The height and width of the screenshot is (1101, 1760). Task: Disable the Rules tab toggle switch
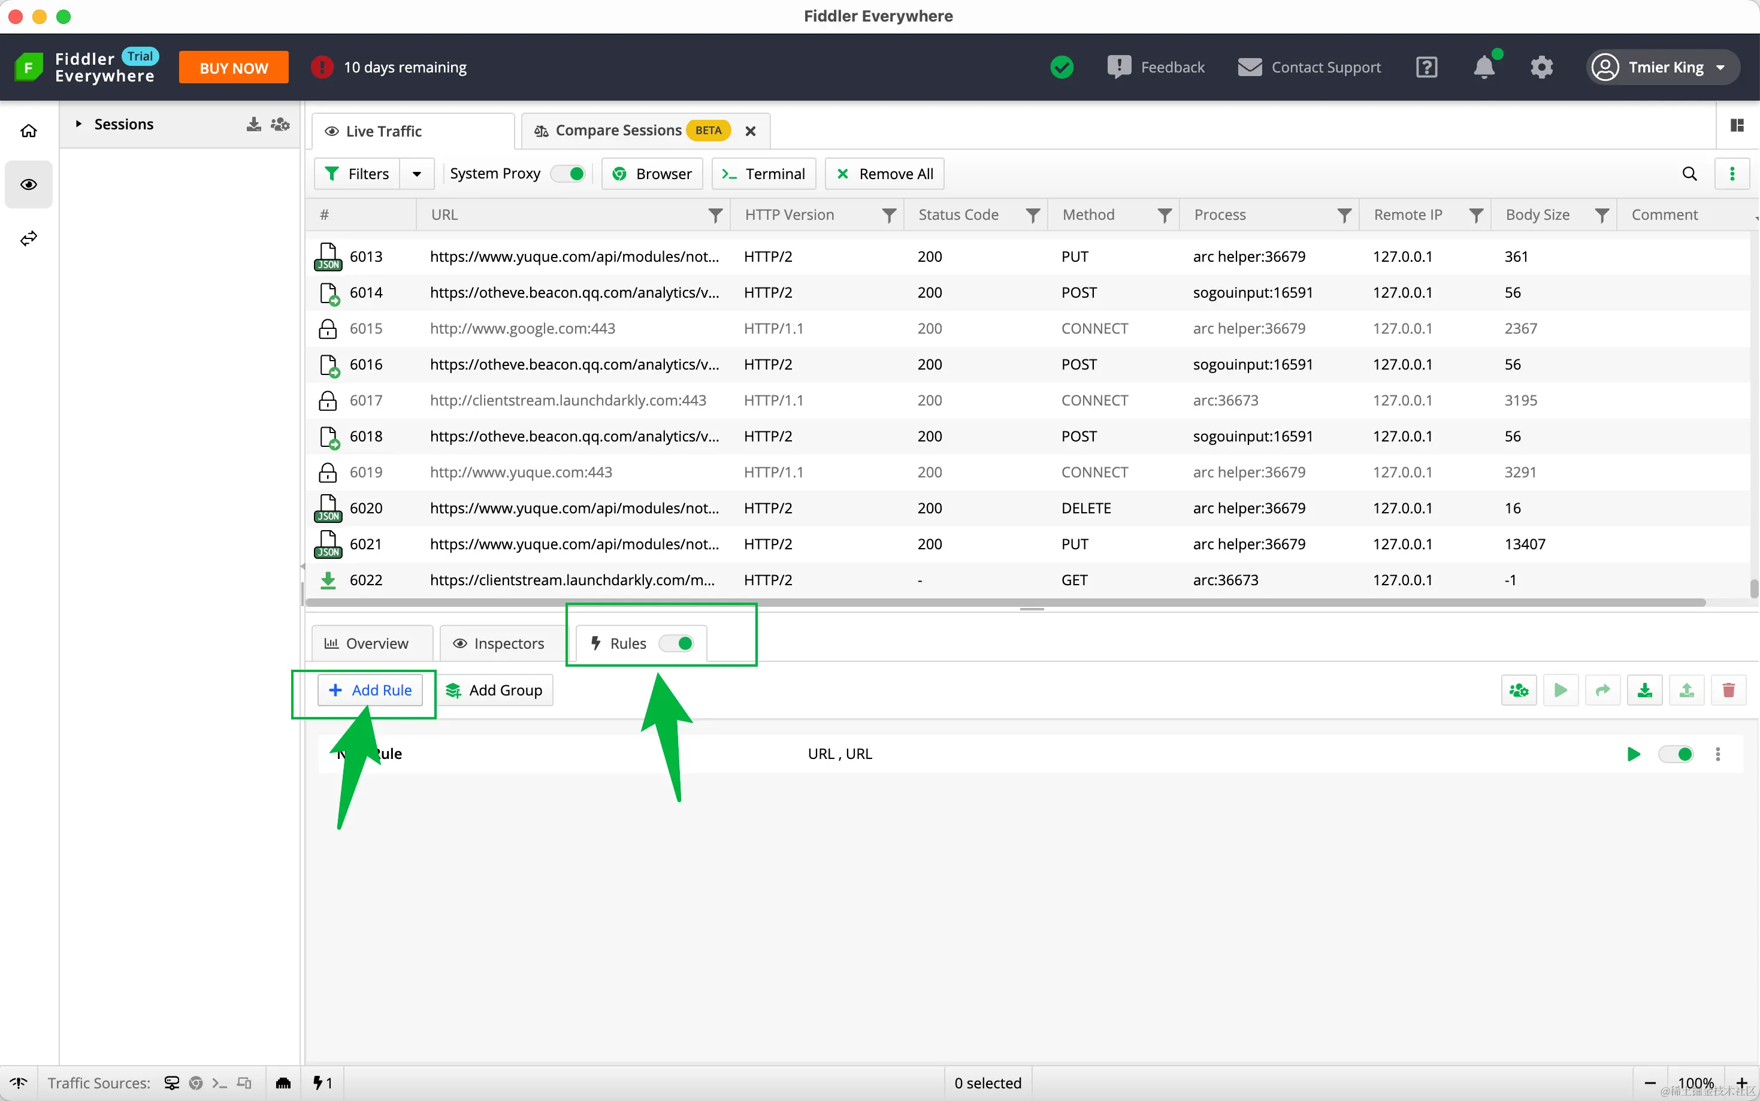click(676, 643)
